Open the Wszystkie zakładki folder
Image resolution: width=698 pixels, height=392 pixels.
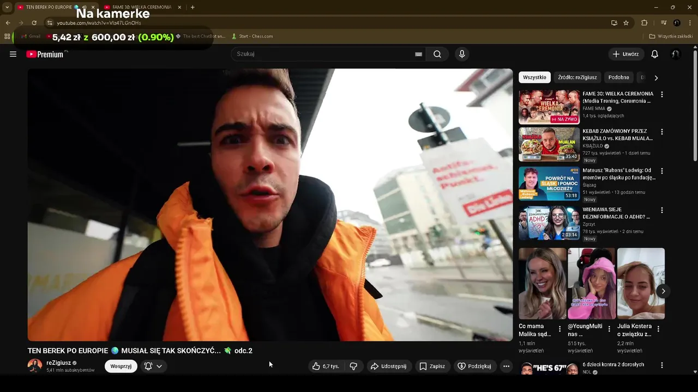(x=671, y=36)
